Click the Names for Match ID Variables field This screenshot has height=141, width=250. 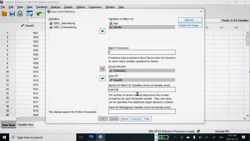142,90
